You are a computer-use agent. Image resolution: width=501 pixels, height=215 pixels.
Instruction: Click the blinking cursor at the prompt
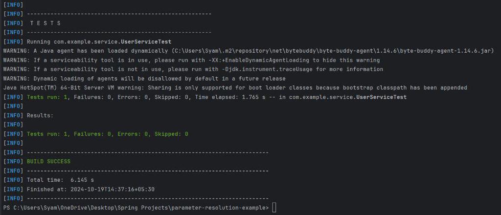pyautogui.click(x=274, y=208)
